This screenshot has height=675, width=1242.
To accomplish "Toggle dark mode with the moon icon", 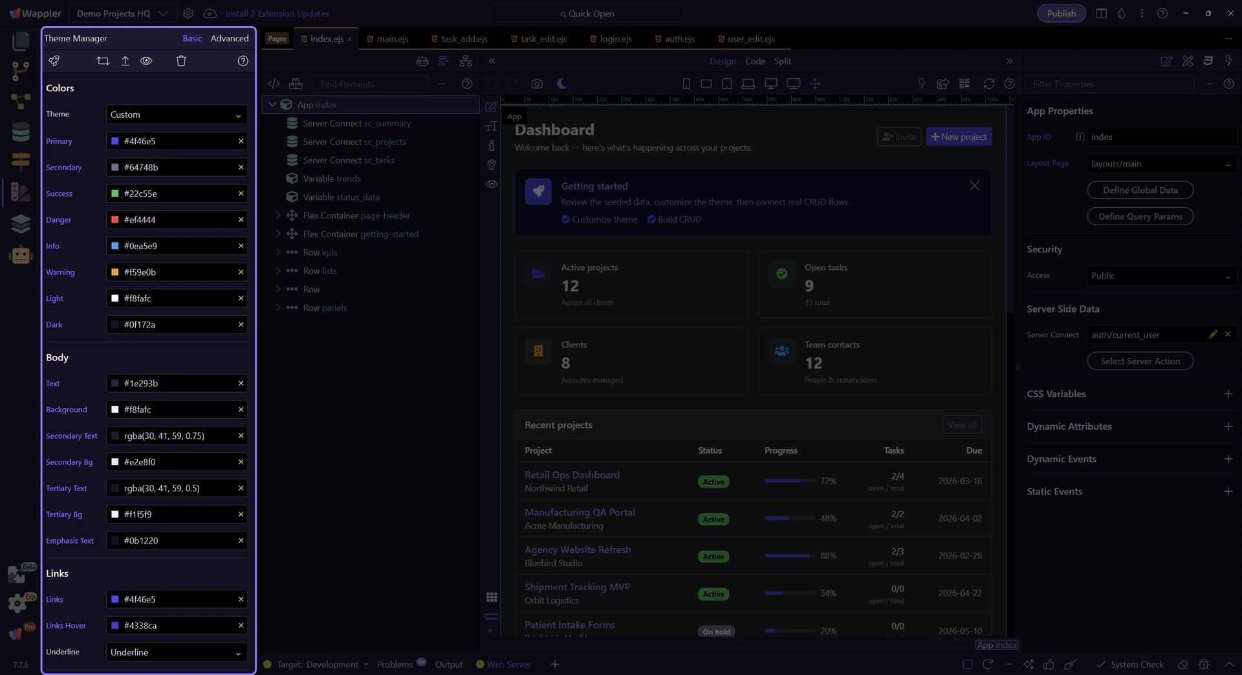I will point(561,84).
